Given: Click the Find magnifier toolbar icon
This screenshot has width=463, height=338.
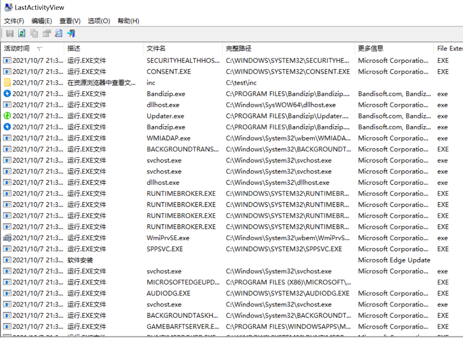Looking at the screenshot, I should pos(59,33).
